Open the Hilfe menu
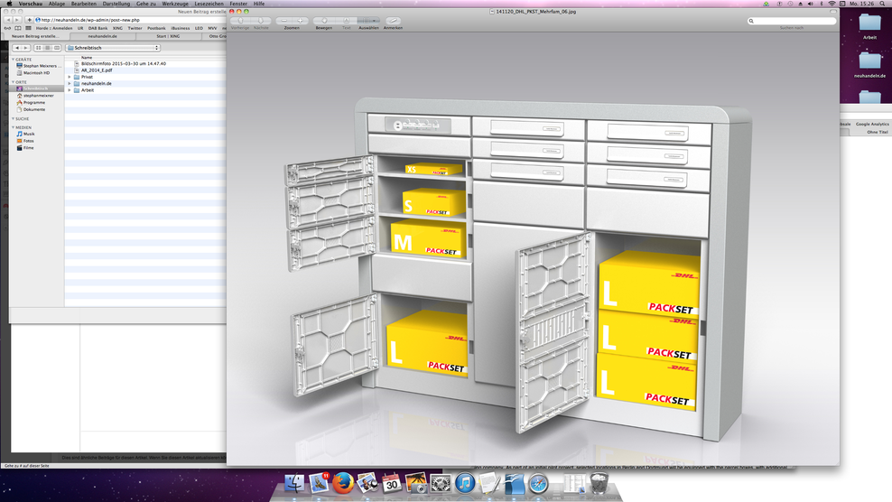 (x=259, y=4)
